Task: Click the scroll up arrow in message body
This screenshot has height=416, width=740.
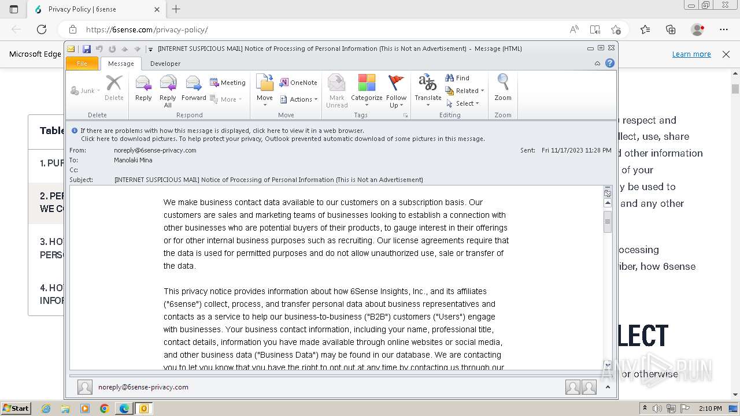Action: 608,203
